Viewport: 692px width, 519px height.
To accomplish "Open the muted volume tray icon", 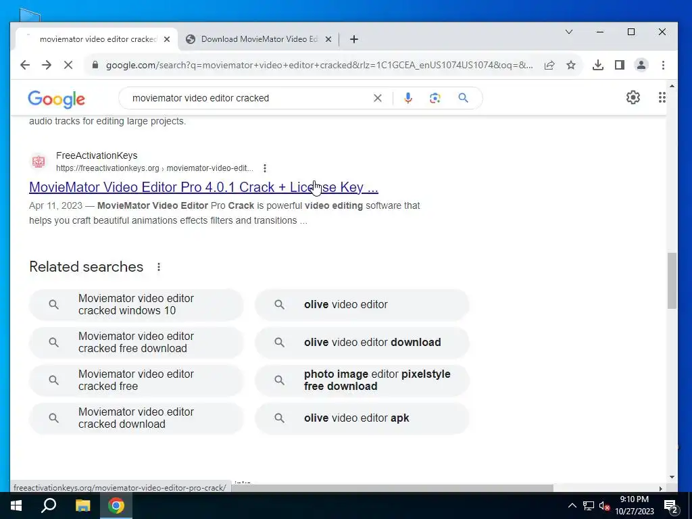I will 604,505.
